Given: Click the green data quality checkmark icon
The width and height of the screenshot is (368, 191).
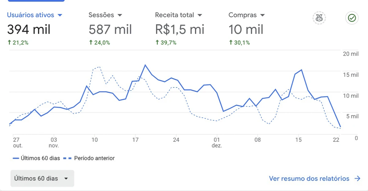Looking at the screenshot, I should pos(352,18).
